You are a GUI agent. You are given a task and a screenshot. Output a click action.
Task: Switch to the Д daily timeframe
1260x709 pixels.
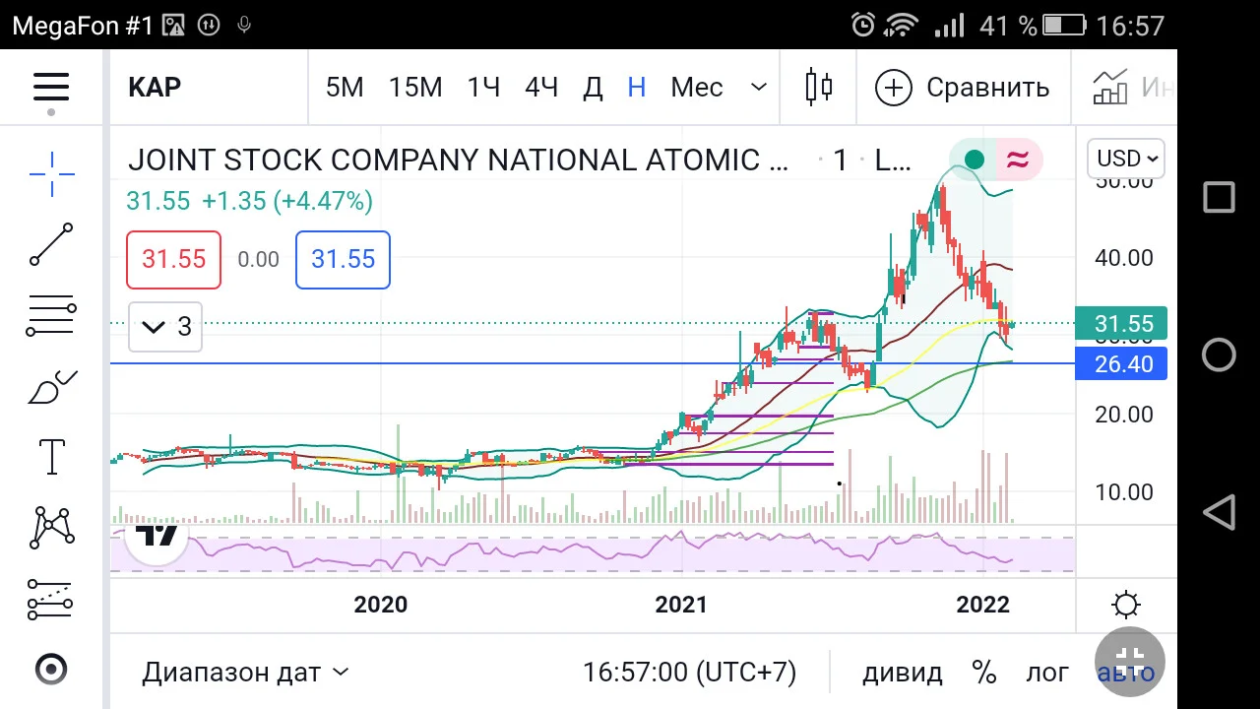pyautogui.click(x=593, y=88)
